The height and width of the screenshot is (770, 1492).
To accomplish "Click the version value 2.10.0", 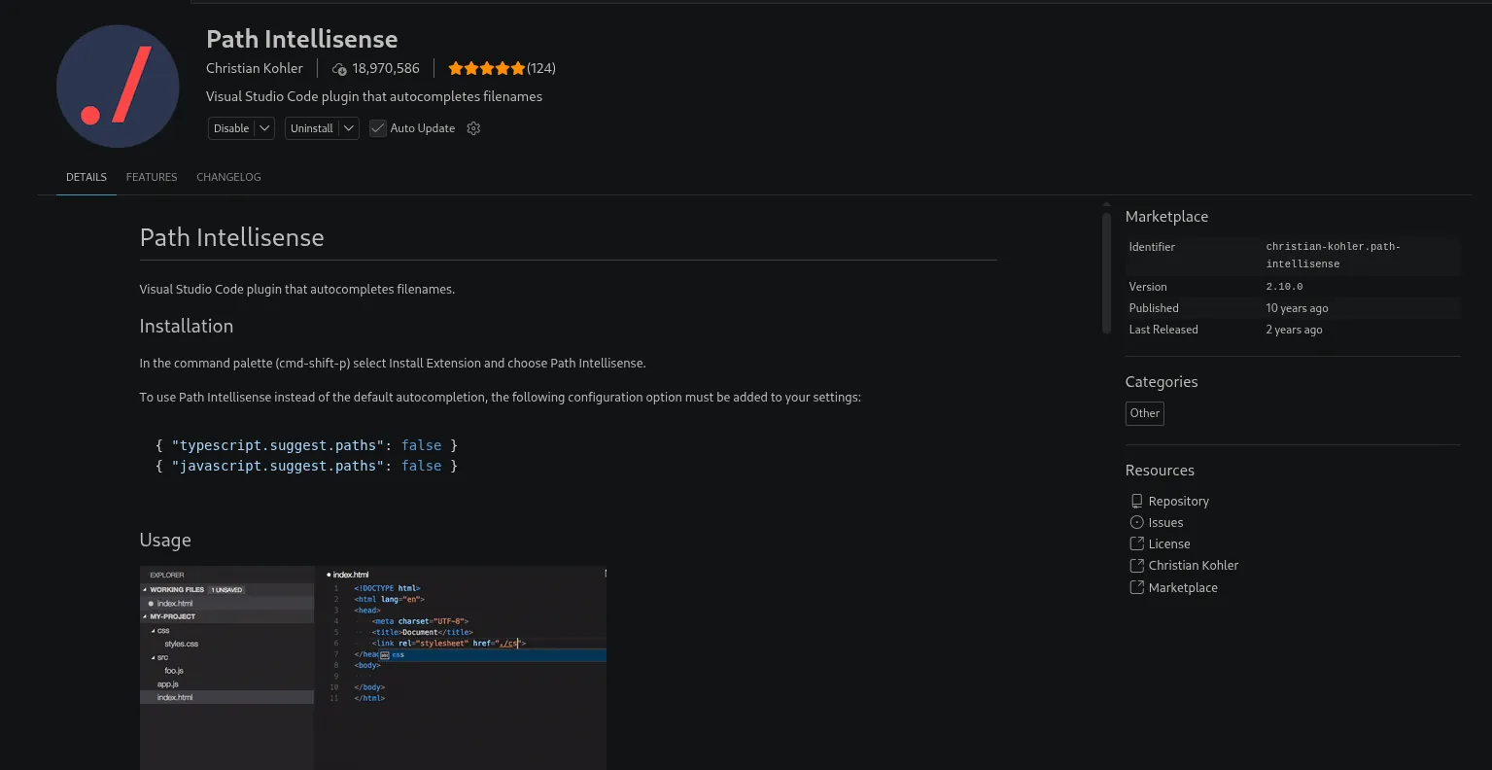I will (x=1284, y=287).
